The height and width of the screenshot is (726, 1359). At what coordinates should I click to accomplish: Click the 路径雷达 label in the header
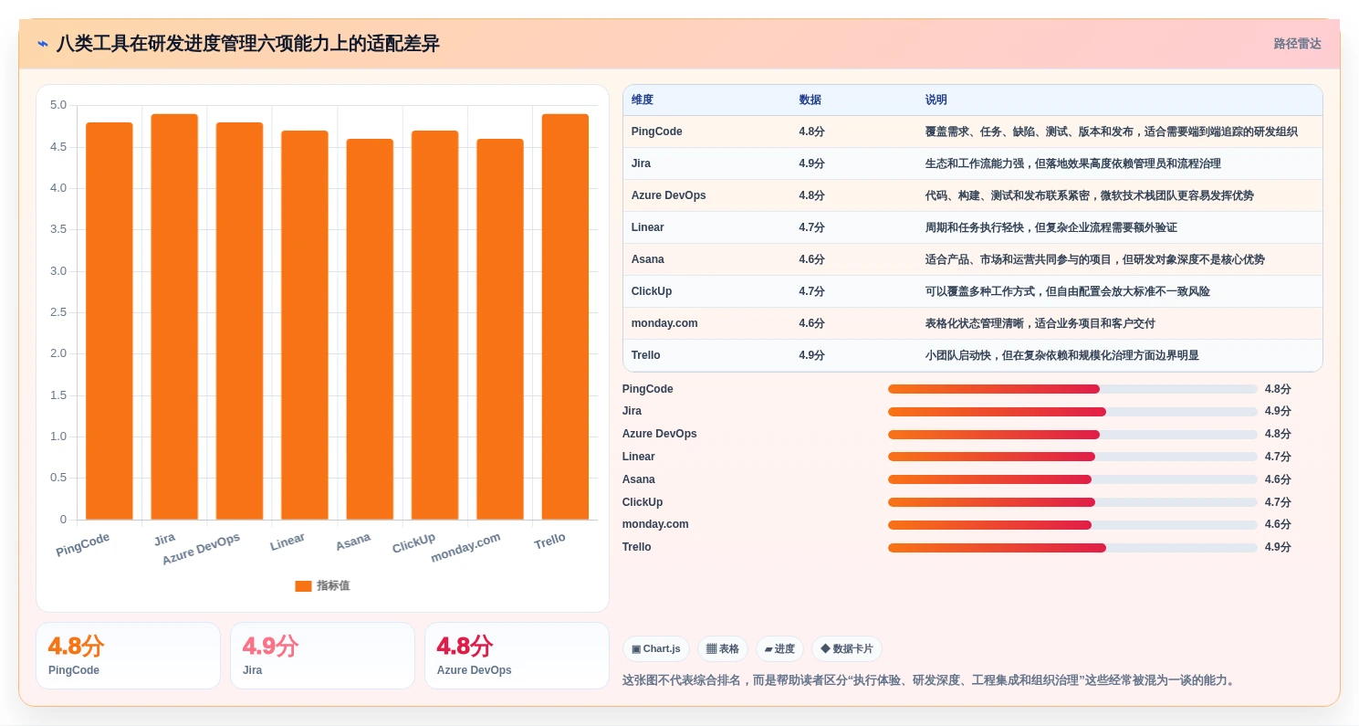pos(1297,44)
